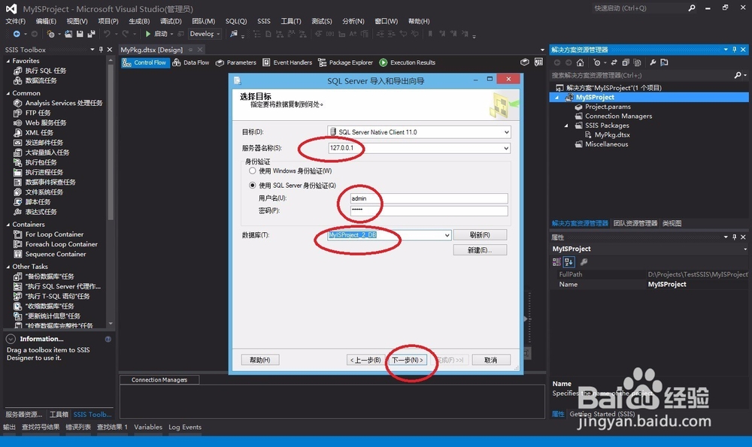The height and width of the screenshot is (447, 752).
Task: Click the SSIS toolbox box icon at designer top right
Action: (525, 62)
